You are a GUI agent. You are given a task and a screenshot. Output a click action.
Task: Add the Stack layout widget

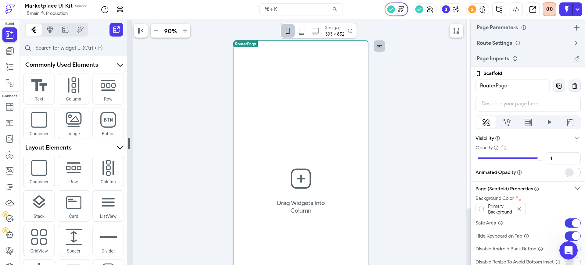pyautogui.click(x=39, y=206)
